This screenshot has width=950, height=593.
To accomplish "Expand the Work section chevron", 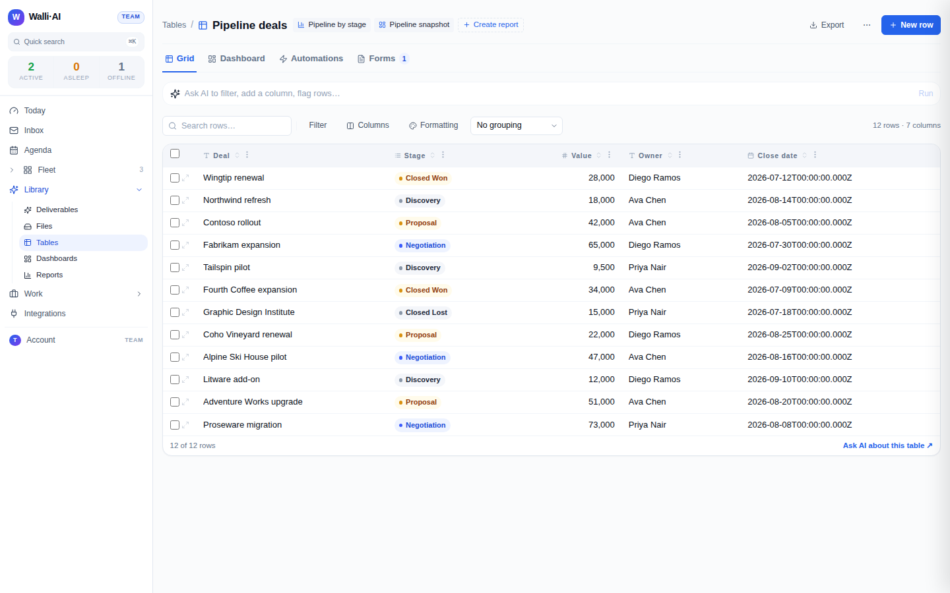I will coord(139,294).
